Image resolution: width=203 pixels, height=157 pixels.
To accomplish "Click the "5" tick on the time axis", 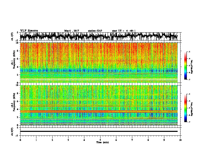I will tap(100, 140).
